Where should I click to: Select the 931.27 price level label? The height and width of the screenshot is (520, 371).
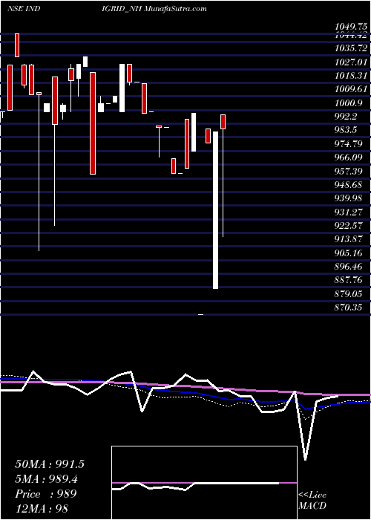click(x=348, y=212)
